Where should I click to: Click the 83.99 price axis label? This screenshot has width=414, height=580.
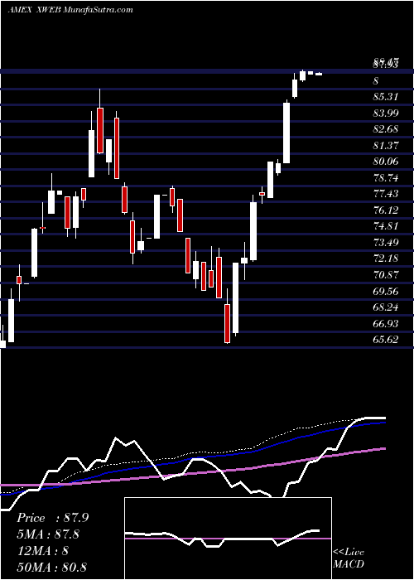point(386,114)
